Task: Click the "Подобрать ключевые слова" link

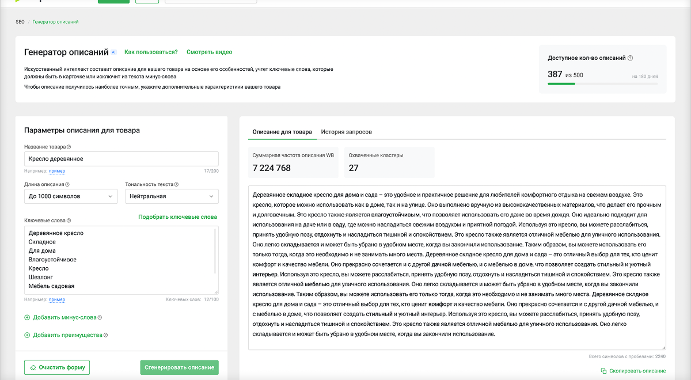Action: 178,217
